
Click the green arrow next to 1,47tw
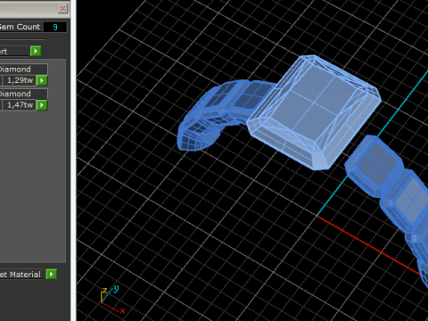click(42, 105)
